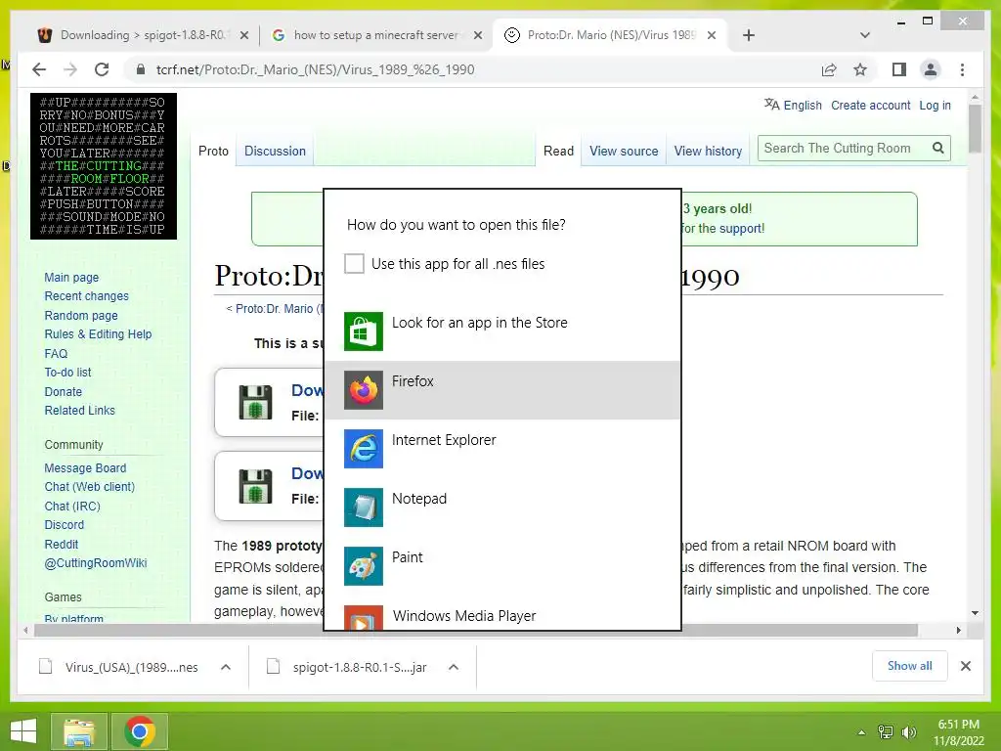Open the Reddit link

point(62,544)
